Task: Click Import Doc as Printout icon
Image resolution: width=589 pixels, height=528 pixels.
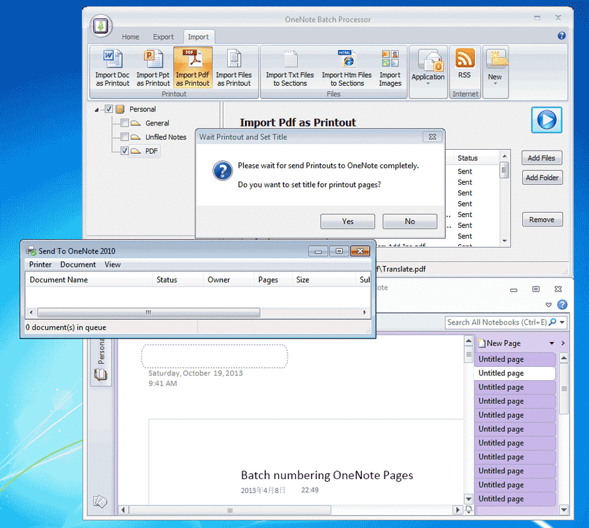Action: (x=112, y=68)
